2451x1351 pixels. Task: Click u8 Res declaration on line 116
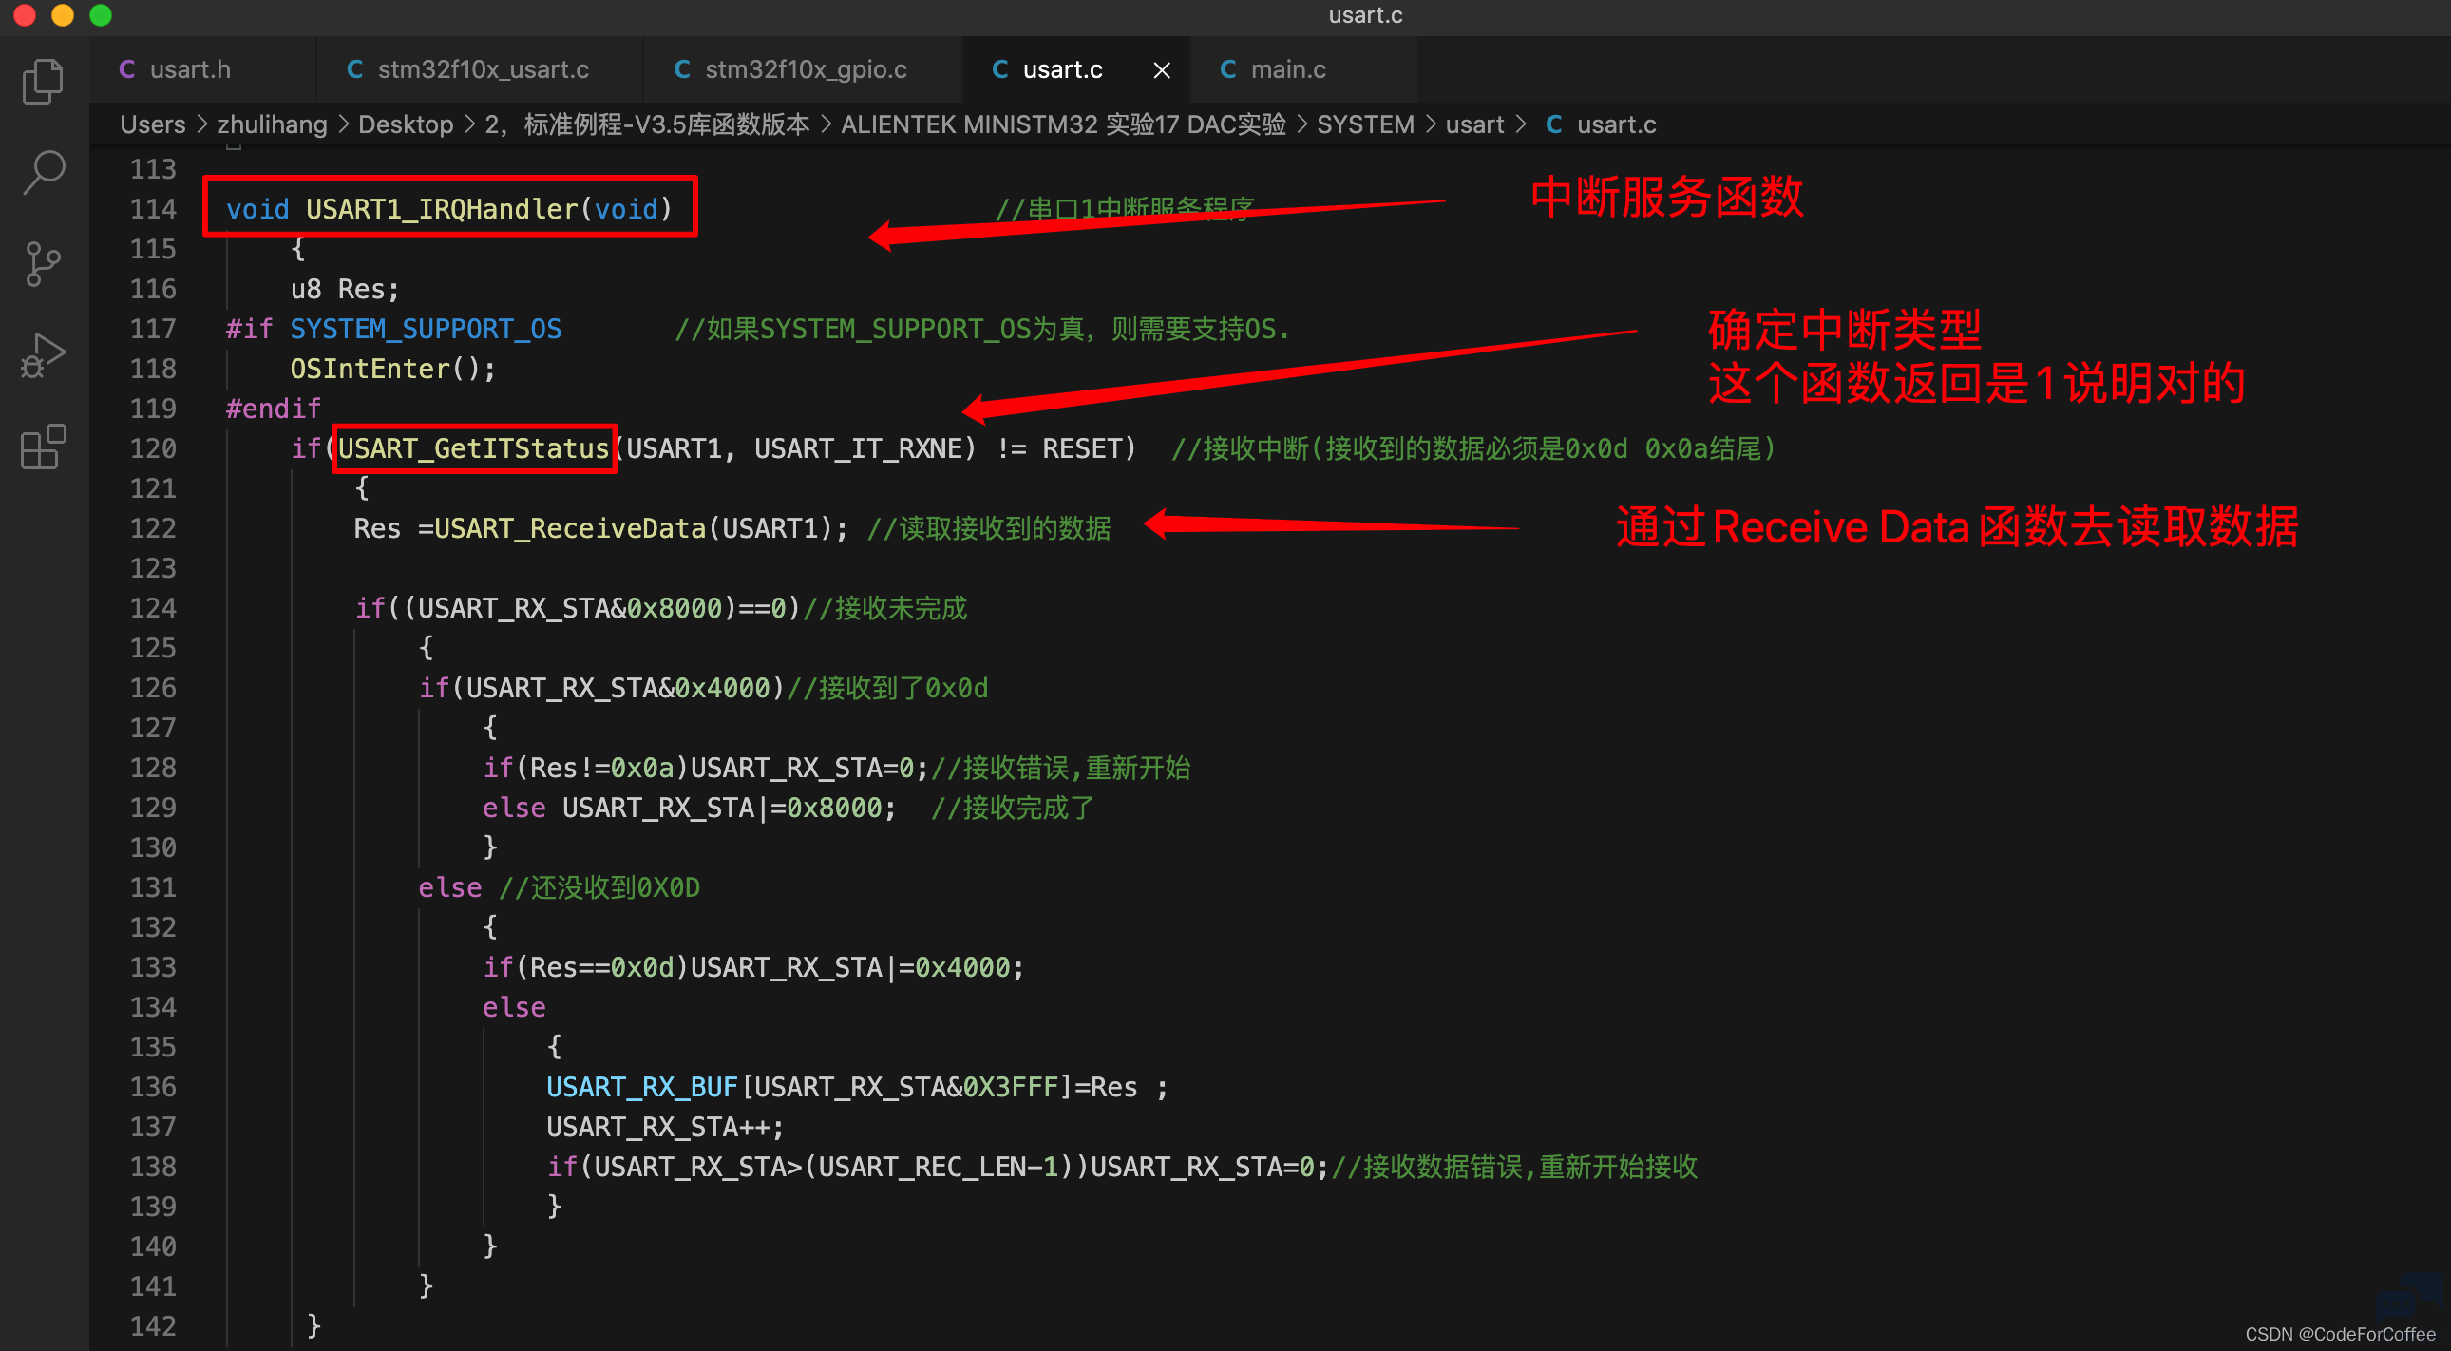click(345, 289)
